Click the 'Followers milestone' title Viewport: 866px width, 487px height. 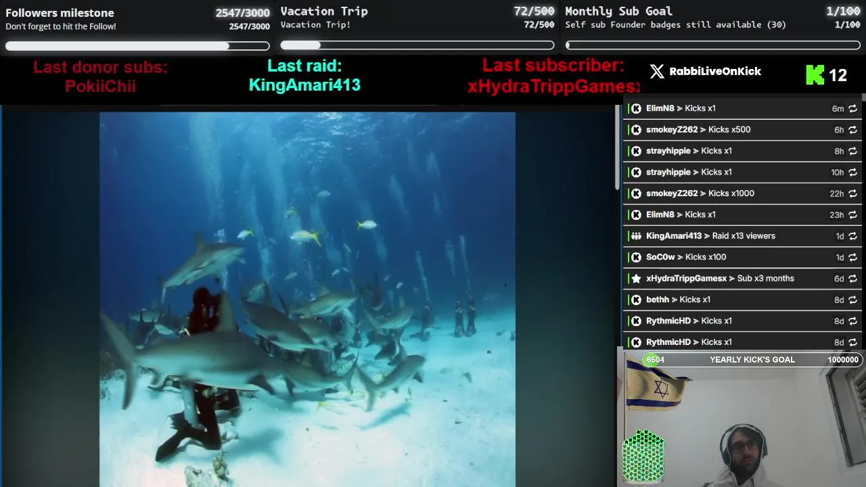60,13
